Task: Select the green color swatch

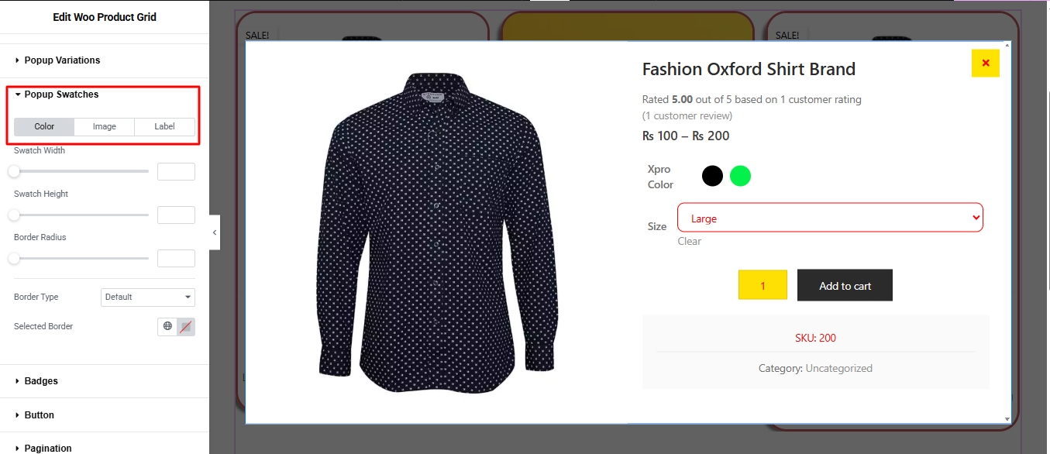Action: point(740,176)
